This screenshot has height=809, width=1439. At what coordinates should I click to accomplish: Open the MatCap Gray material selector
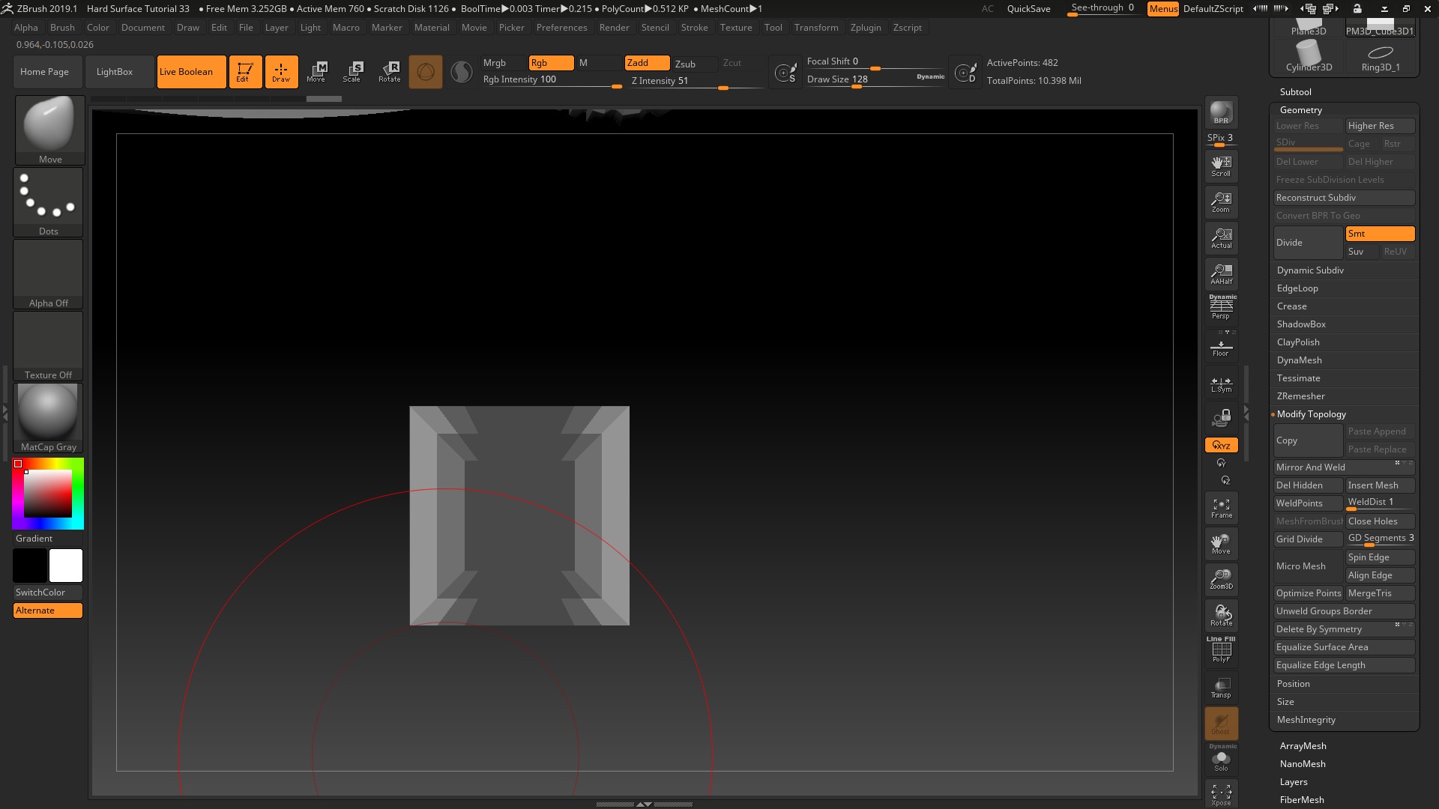point(49,417)
